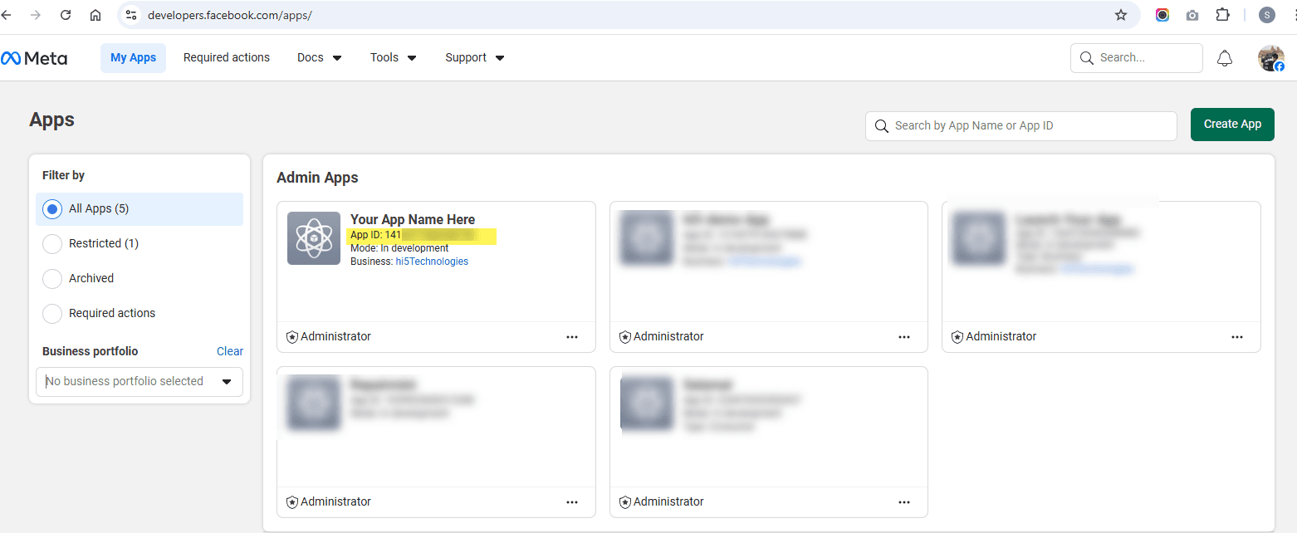Select the Restricted (1) filter

point(52,244)
